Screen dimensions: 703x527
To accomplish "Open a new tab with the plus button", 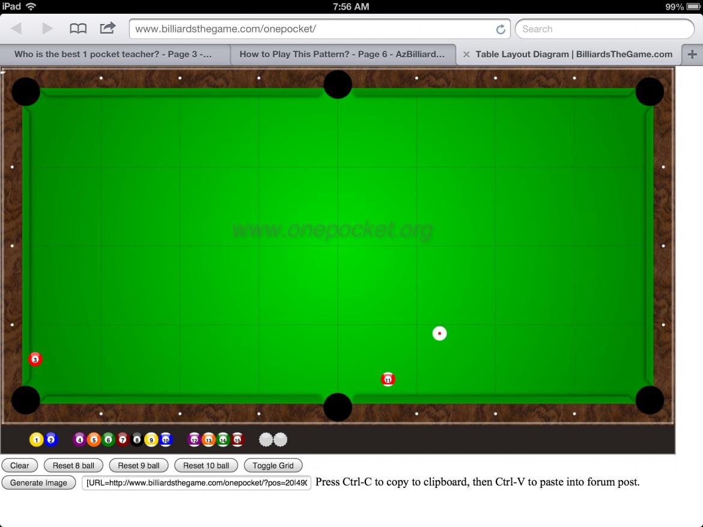I will pos(692,54).
